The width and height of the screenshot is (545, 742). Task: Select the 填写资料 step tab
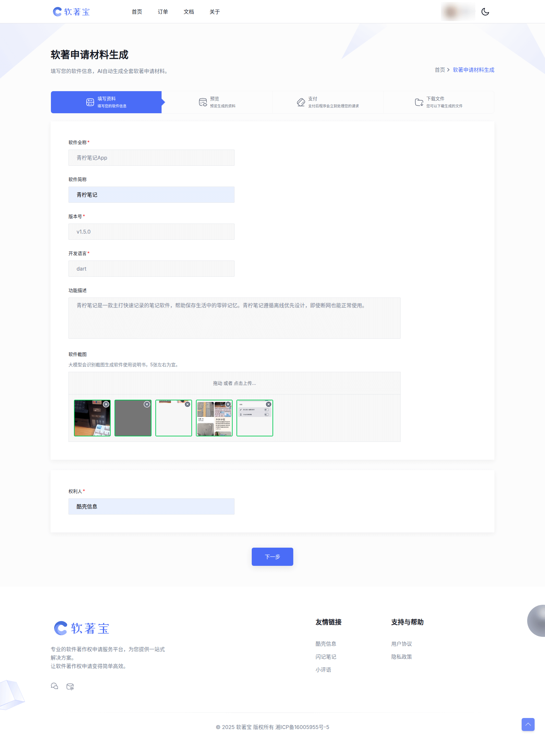click(106, 102)
